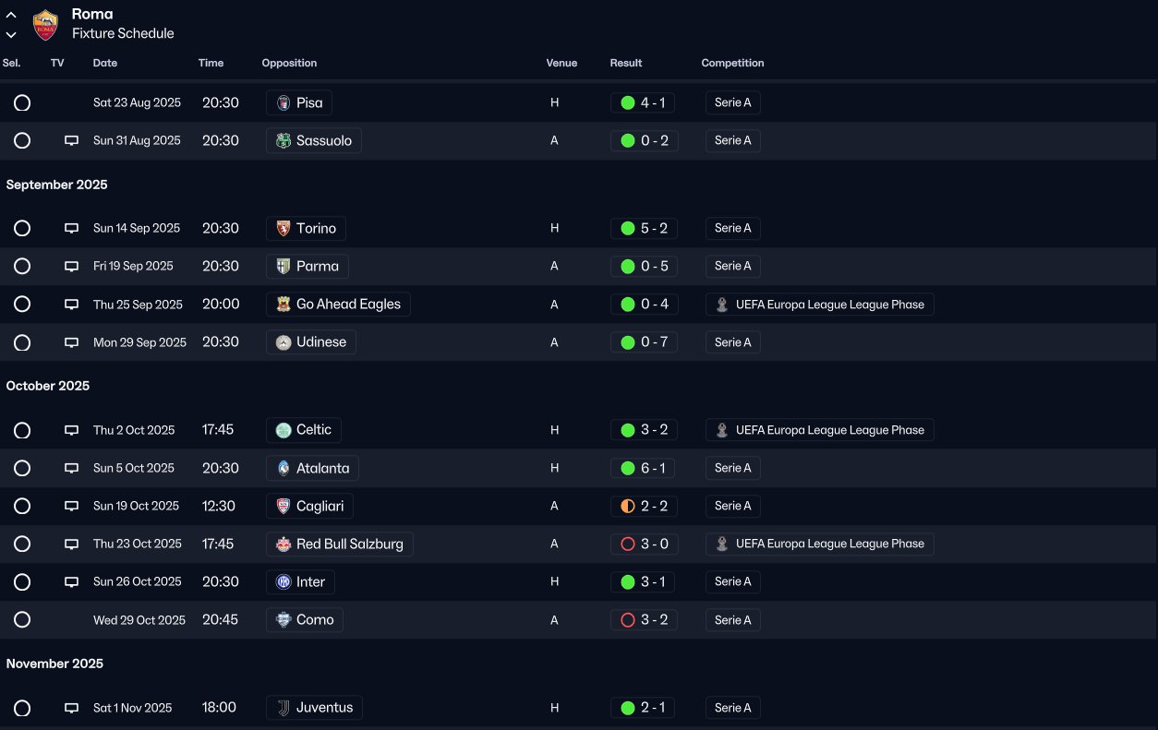Click the Udinese club crest icon
The image size is (1158, 730).
283,342
